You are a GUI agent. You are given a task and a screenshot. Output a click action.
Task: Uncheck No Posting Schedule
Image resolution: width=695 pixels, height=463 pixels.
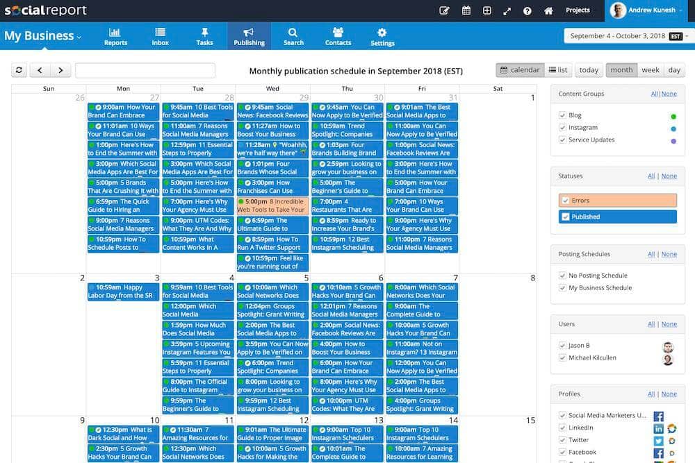coord(562,276)
